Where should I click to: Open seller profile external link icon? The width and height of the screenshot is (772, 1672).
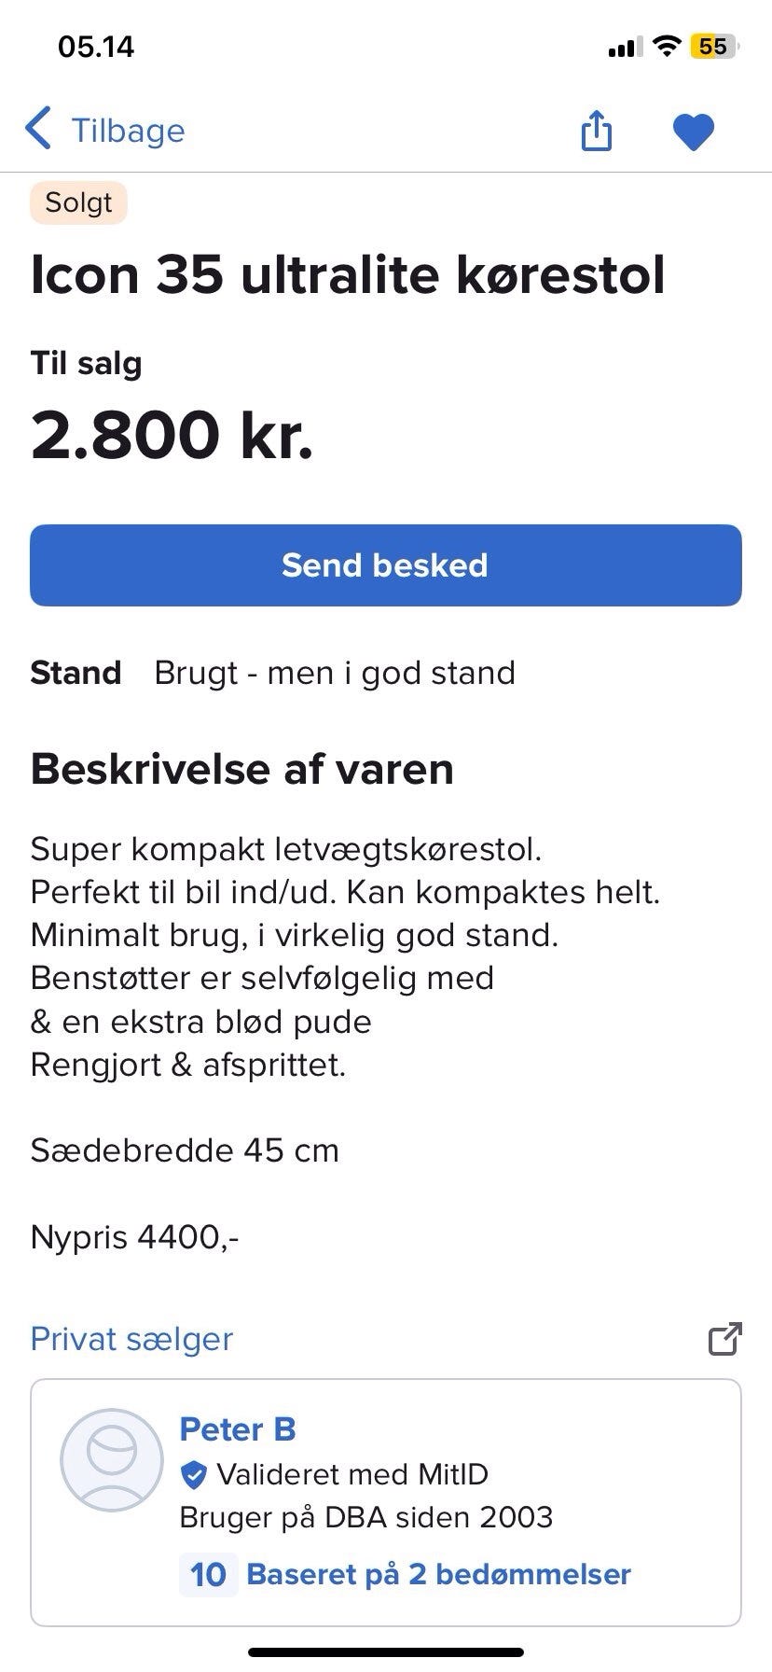point(724,1339)
